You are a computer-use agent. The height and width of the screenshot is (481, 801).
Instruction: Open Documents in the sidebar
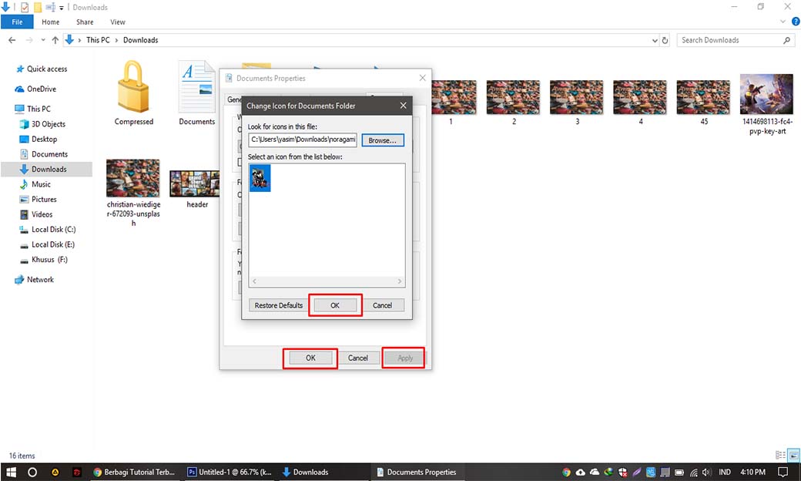44,154
